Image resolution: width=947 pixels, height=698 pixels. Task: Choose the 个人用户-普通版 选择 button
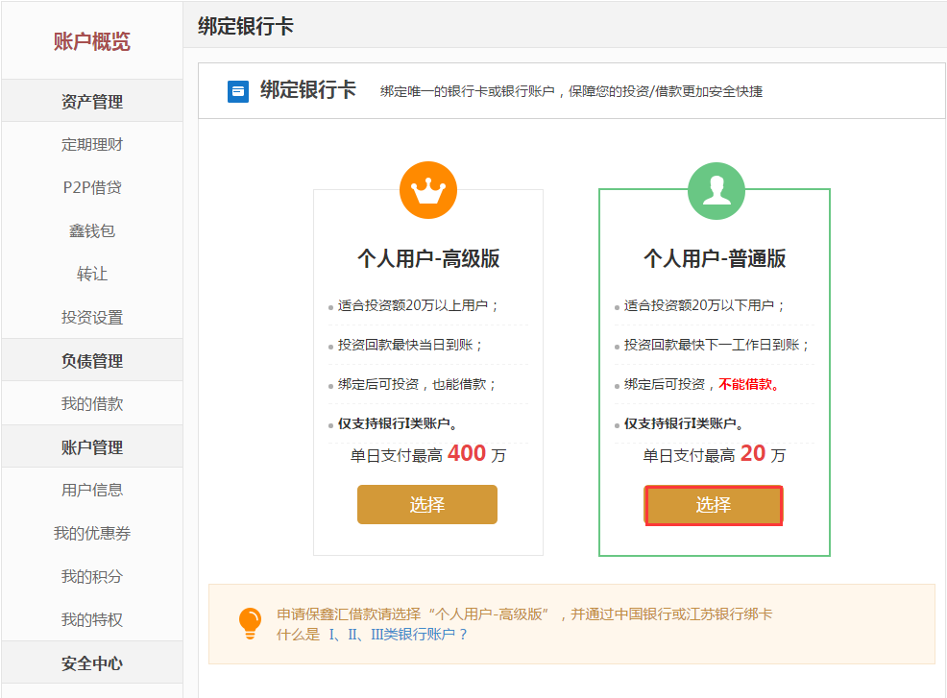click(714, 505)
